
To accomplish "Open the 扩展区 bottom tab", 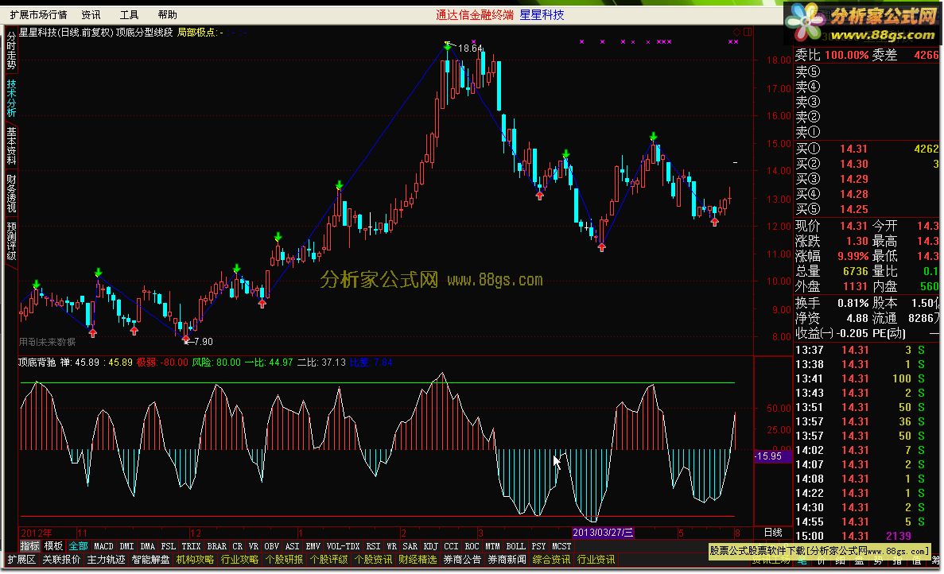I will [x=21, y=560].
